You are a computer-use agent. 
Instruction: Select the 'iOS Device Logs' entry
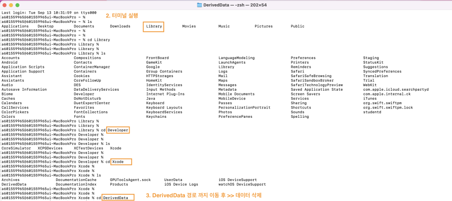pyautogui.click(x=181, y=184)
